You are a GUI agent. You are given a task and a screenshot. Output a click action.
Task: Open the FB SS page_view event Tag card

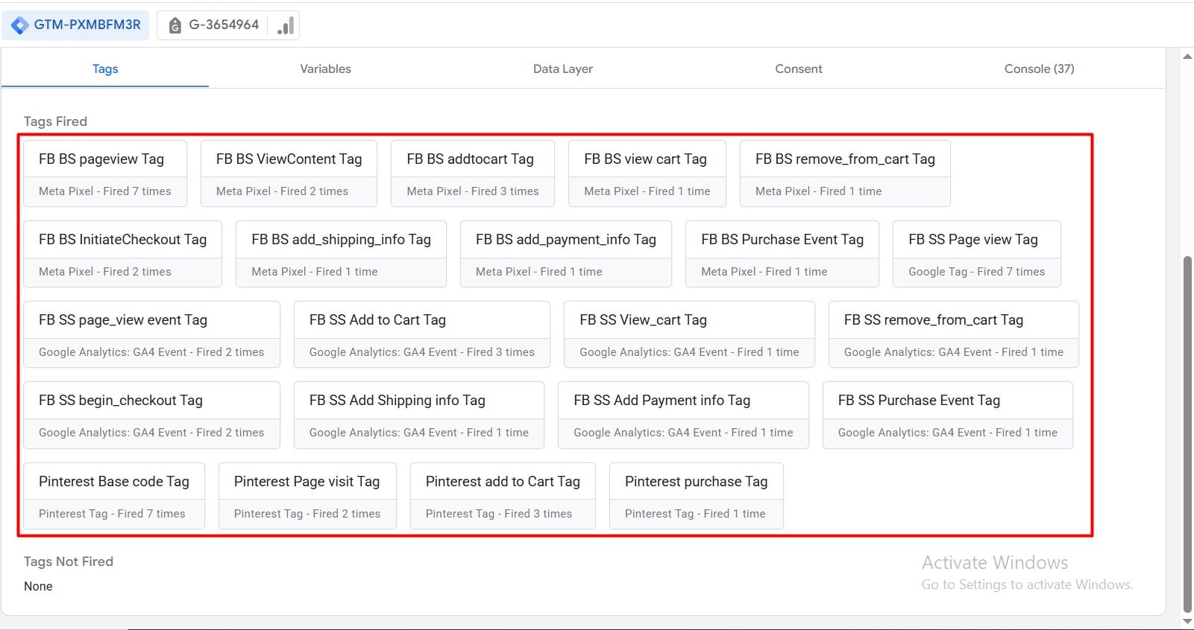151,334
